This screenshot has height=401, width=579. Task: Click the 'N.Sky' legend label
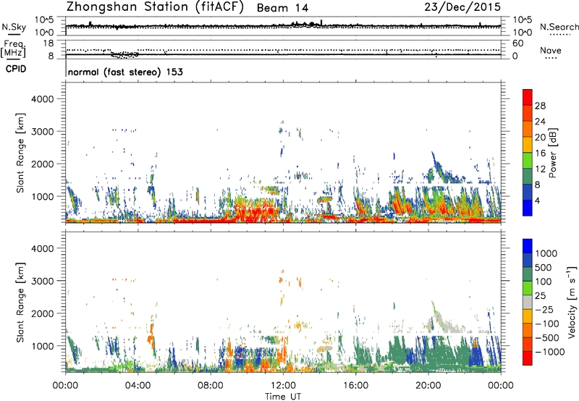pyautogui.click(x=14, y=27)
